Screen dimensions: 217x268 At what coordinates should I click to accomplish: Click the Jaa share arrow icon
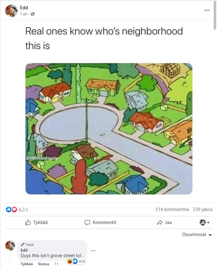[x=160, y=222]
